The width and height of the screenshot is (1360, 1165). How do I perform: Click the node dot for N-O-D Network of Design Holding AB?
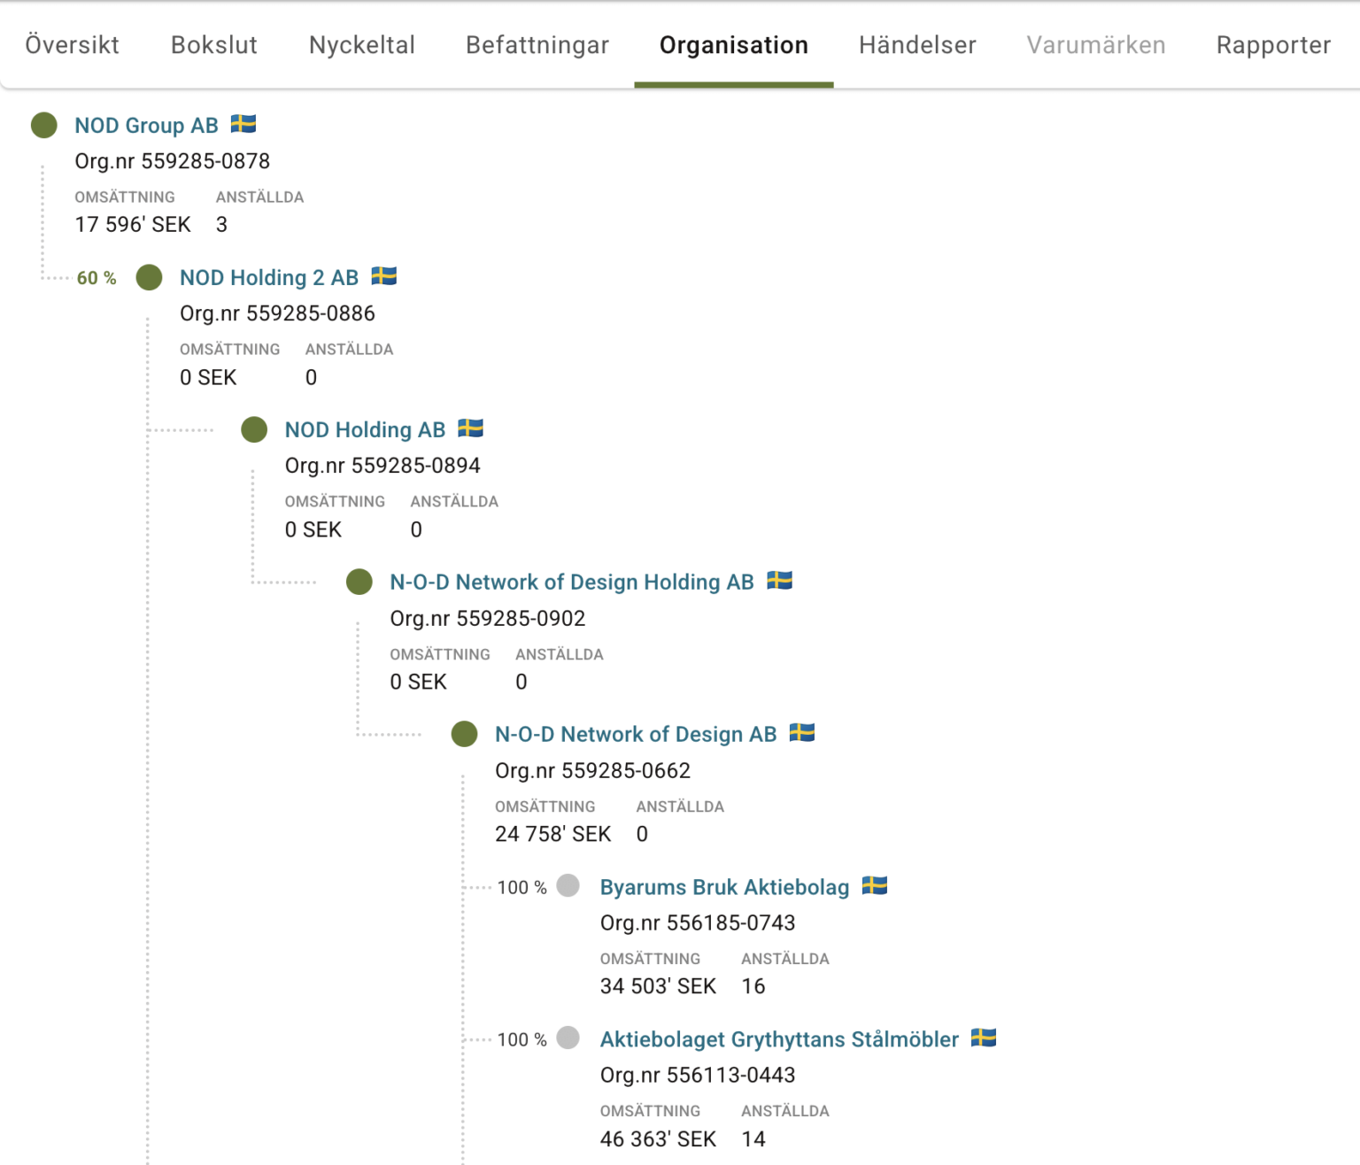pyautogui.click(x=359, y=582)
